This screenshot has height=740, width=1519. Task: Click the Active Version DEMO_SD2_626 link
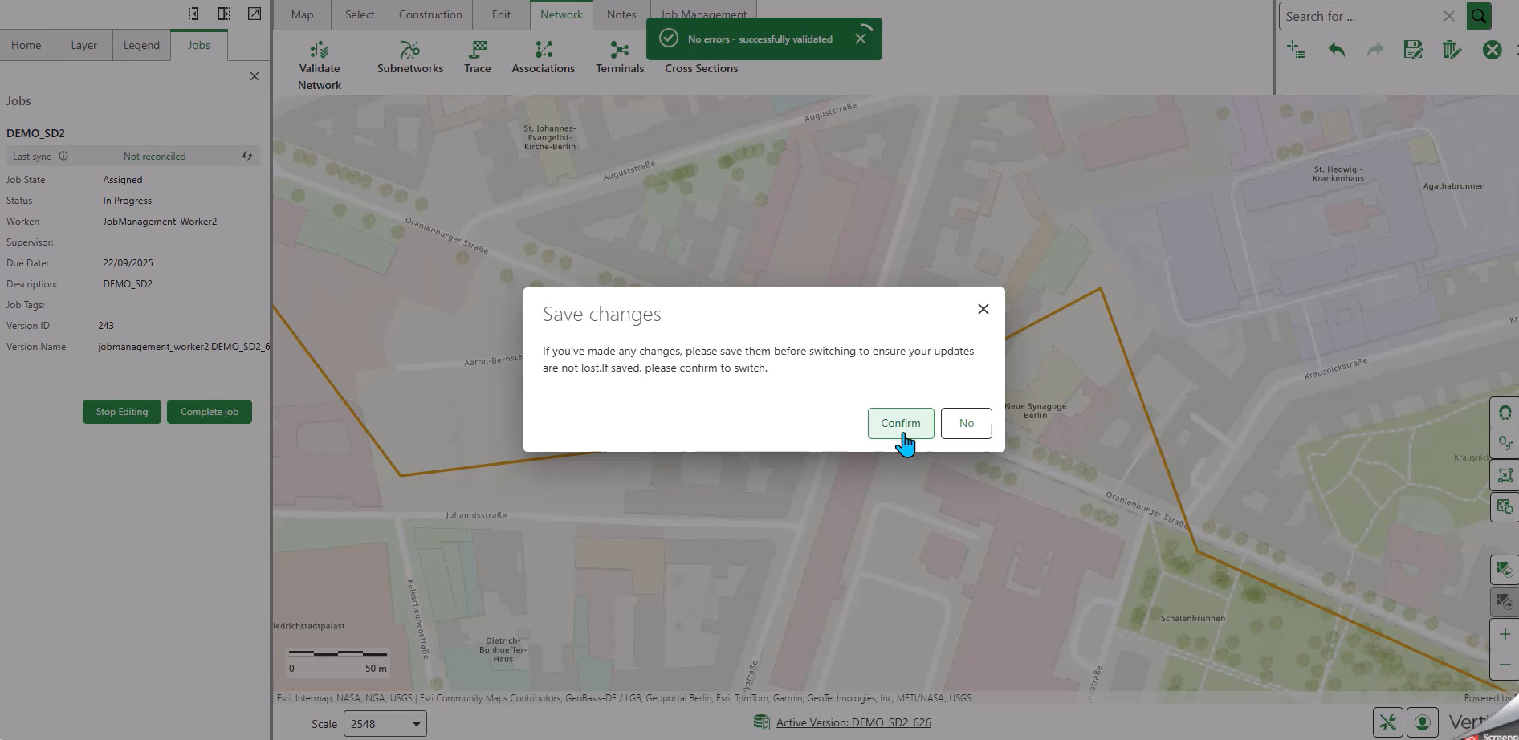pyautogui.click(x=853, y=722)
